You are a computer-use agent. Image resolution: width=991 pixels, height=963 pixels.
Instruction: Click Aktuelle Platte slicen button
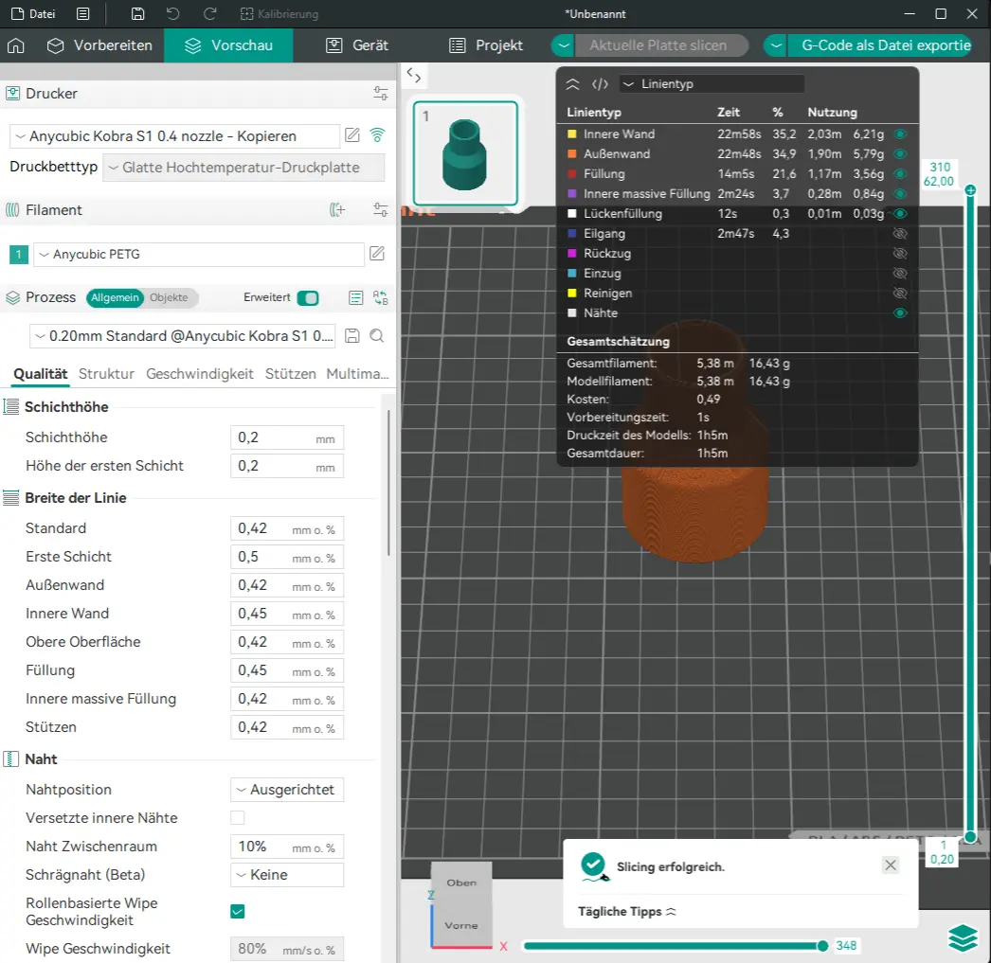tap(661, 45)
